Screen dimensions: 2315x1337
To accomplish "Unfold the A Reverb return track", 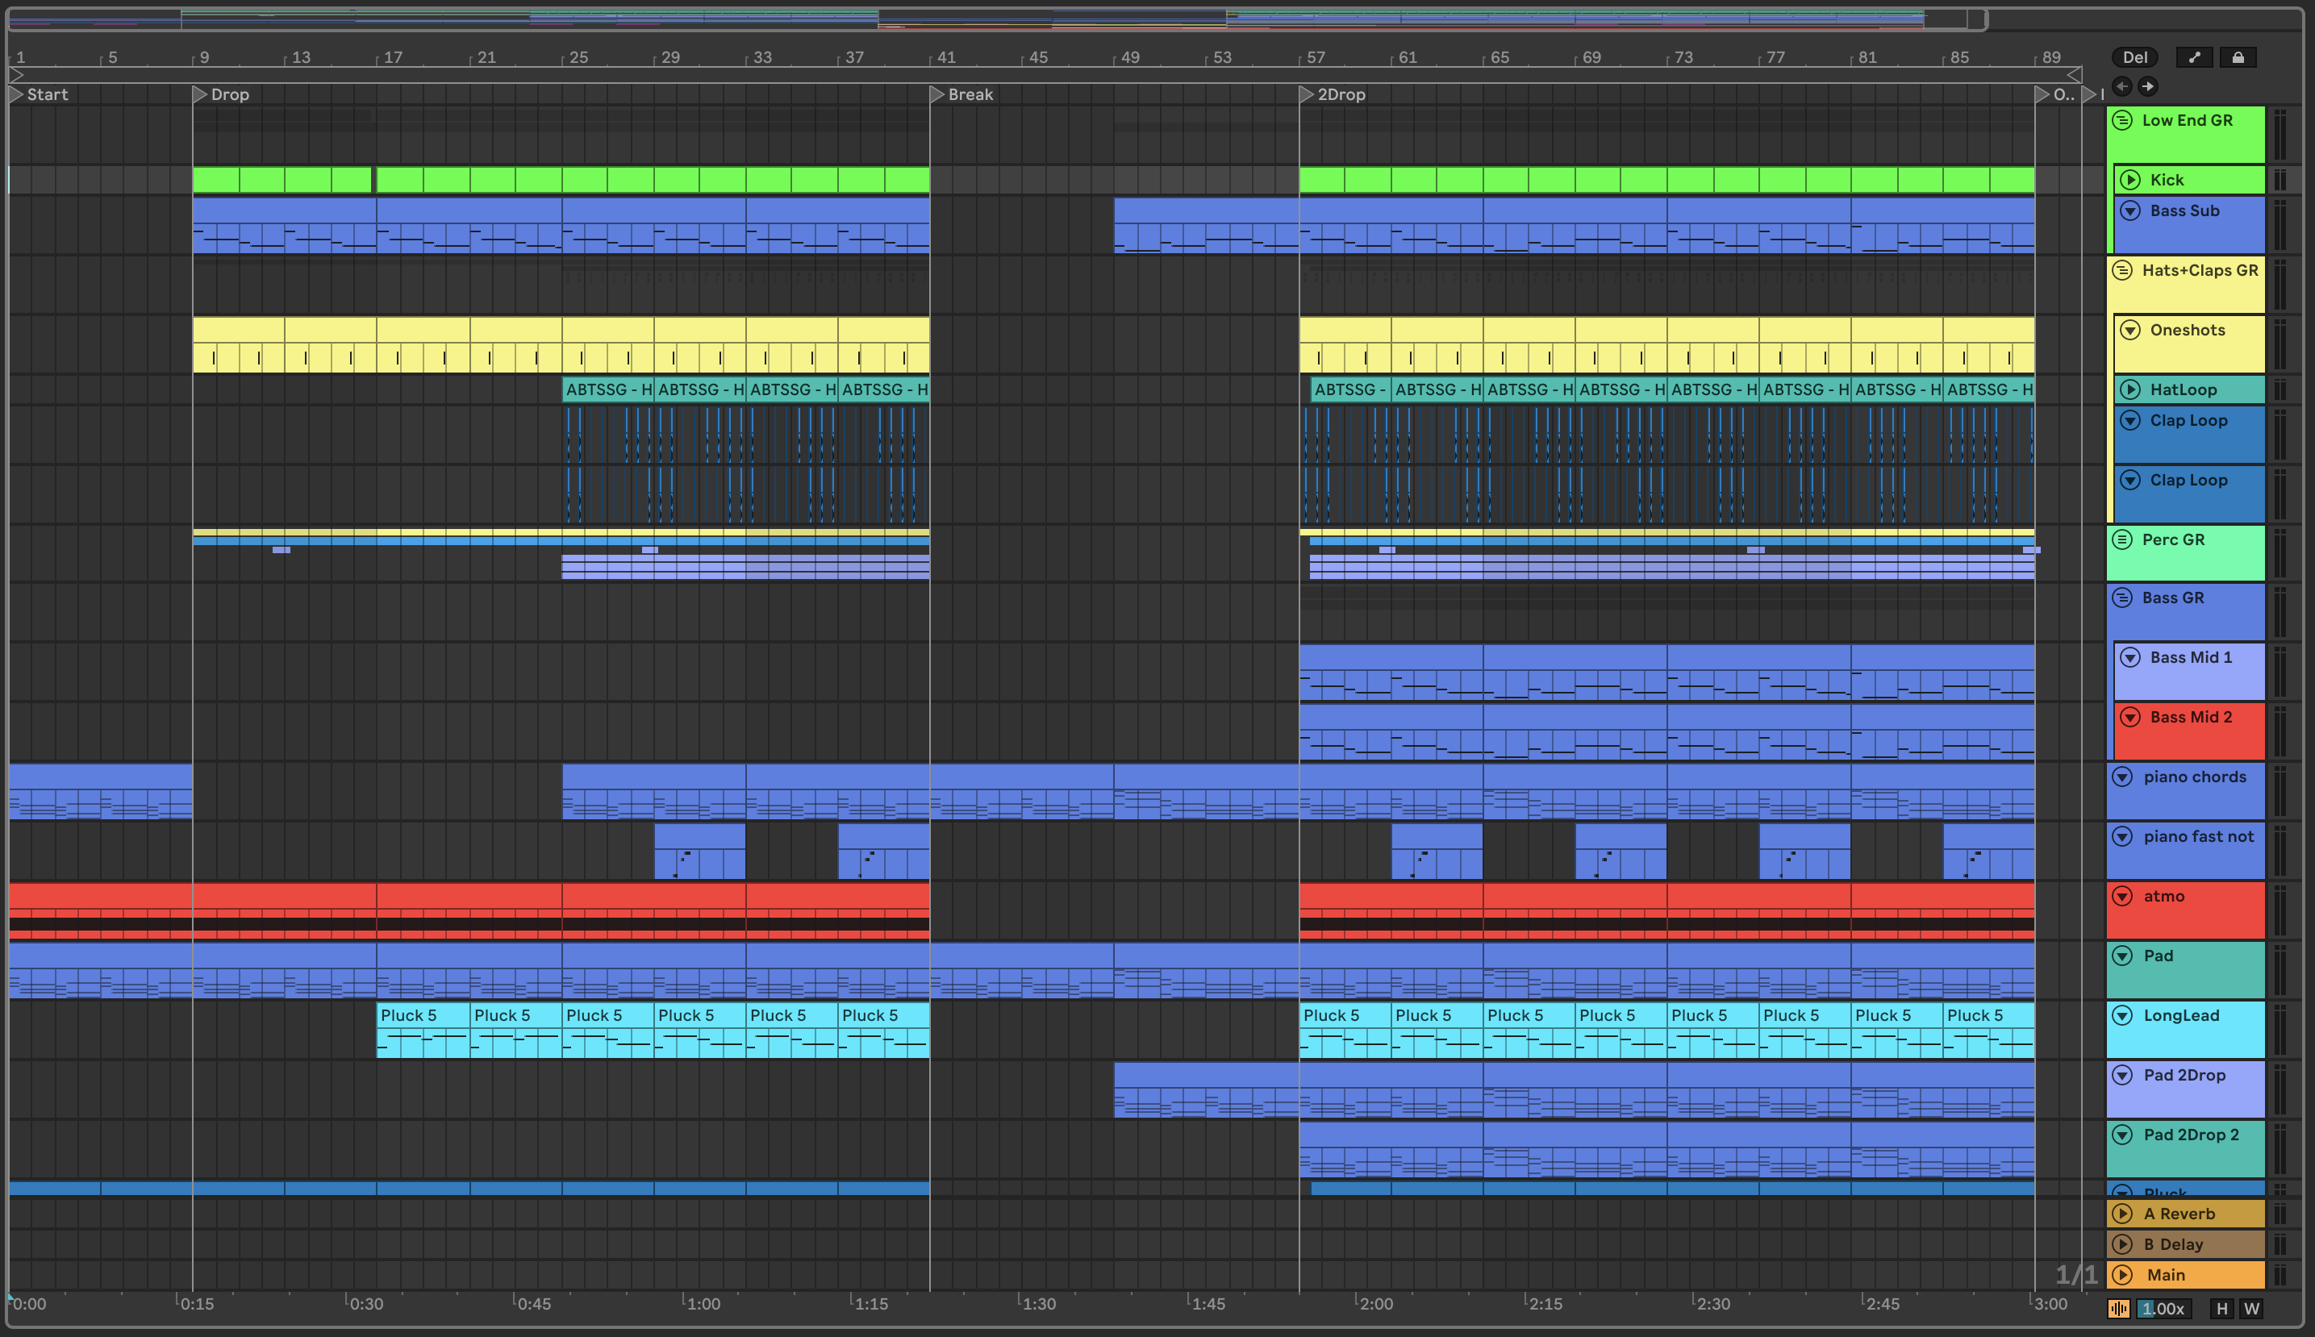I will point(2122,1213).
